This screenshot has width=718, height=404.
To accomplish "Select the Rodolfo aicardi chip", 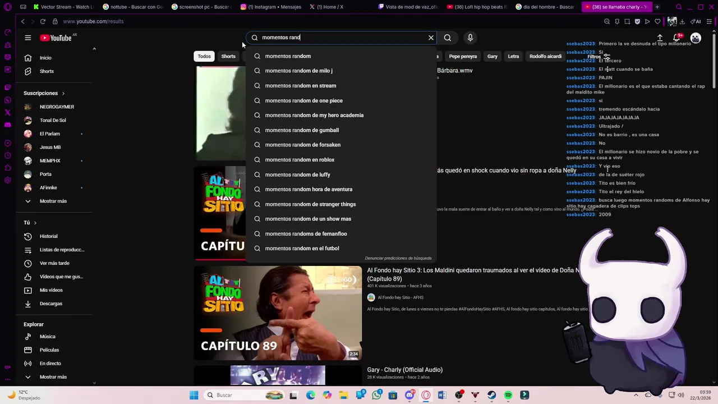I will [x=545, y=56].
